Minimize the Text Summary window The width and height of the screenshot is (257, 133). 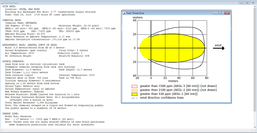click(241, 3)
